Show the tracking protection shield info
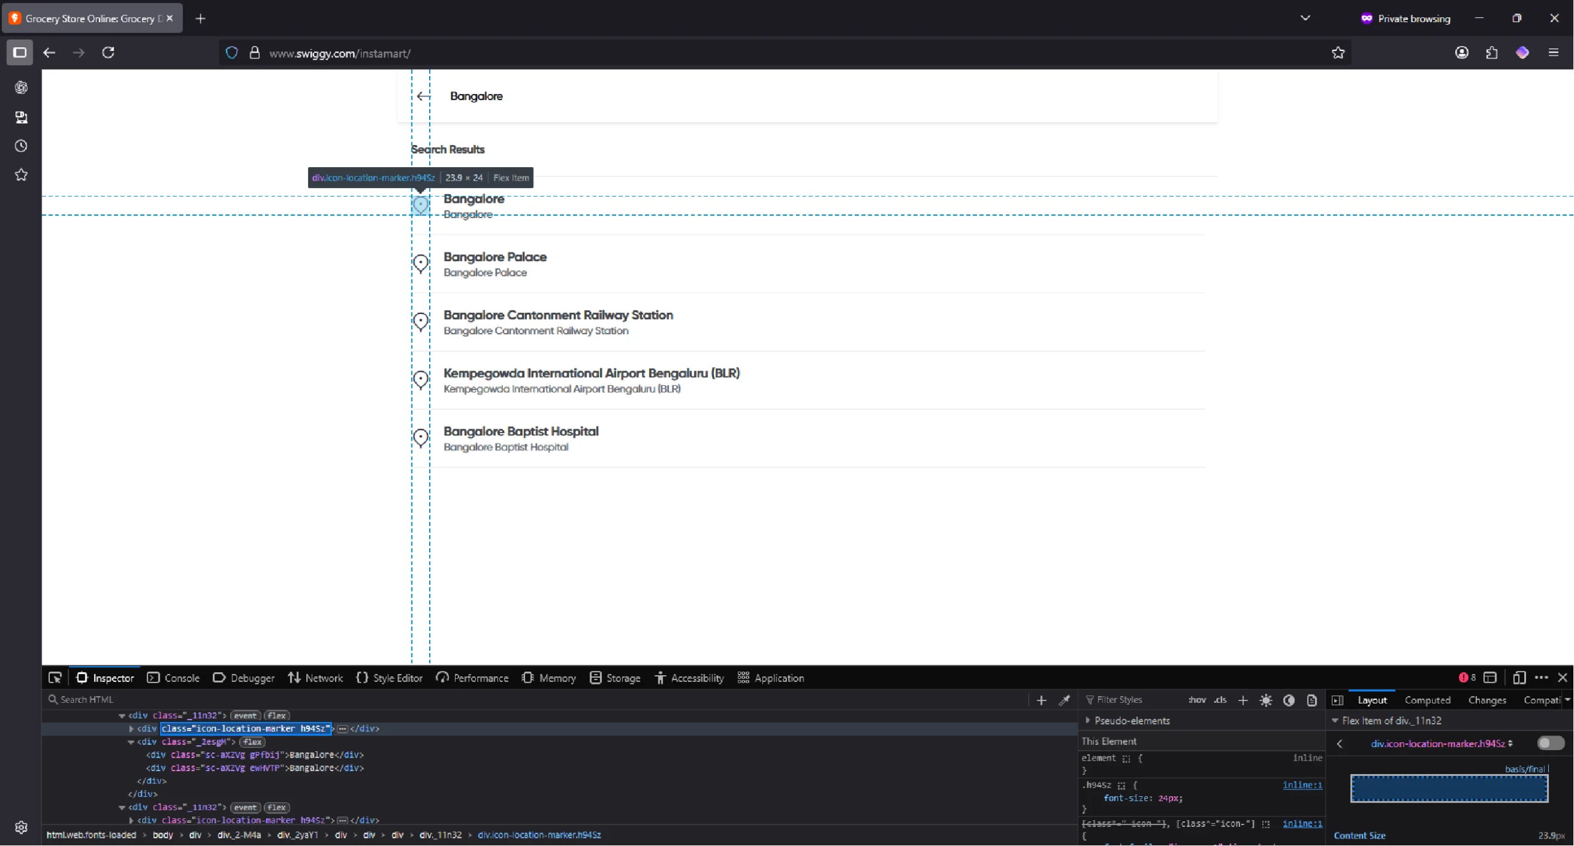Viewport: 1574px width, 846px height. [232, 53]
